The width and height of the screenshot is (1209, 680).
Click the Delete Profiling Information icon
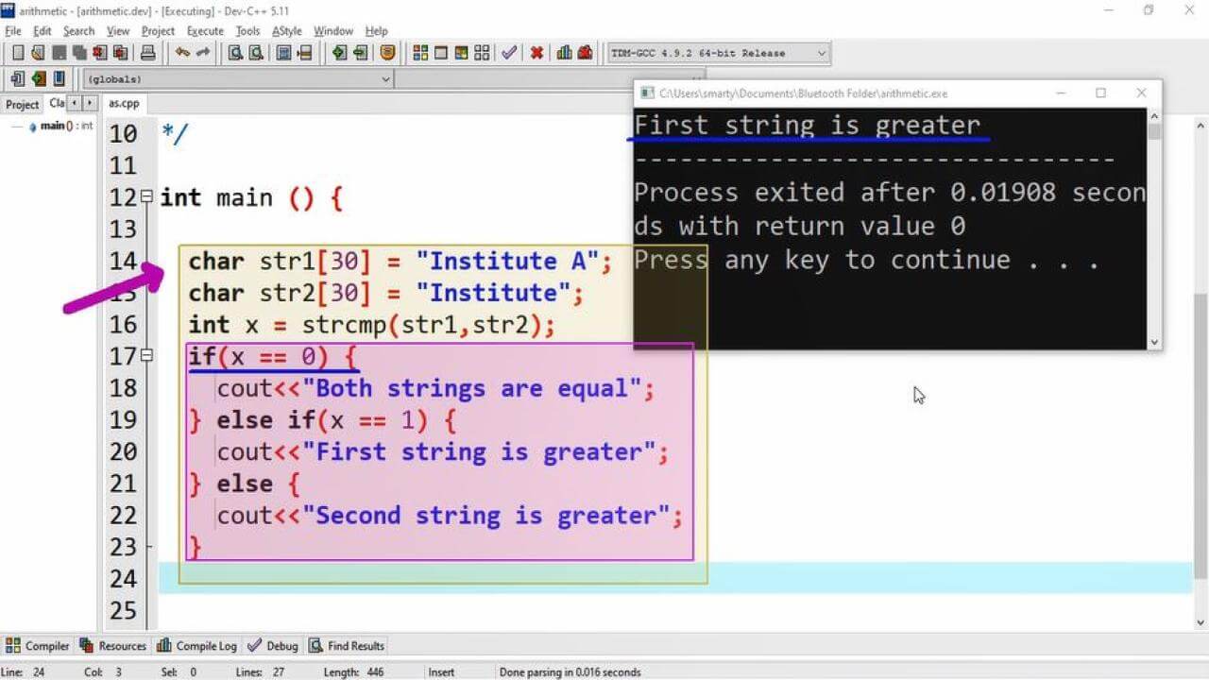(x=585, y=53)
